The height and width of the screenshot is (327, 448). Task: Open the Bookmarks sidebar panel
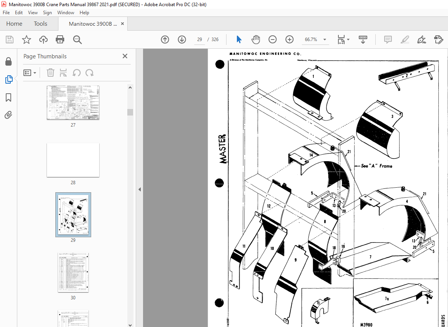[x=8, y=97]
